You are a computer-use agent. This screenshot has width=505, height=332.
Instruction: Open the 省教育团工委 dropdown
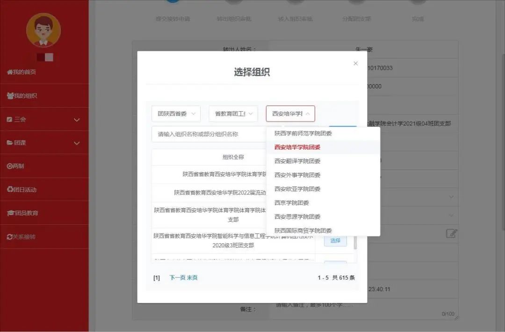click(233, 114)
